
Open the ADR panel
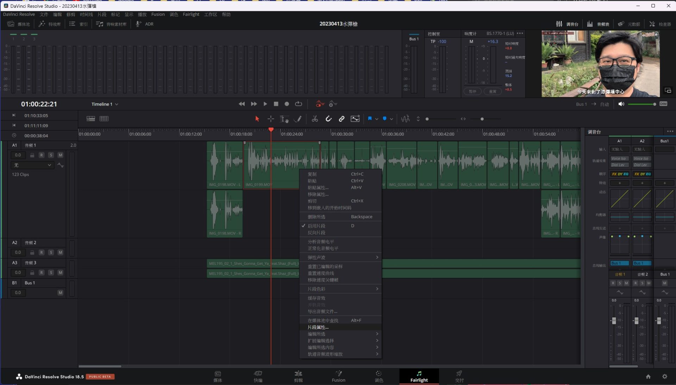pyautogui.click(x=145, y=24)
